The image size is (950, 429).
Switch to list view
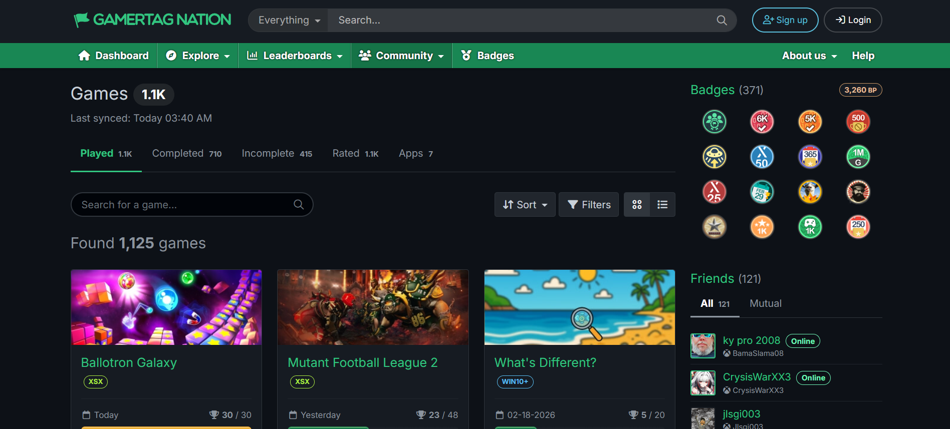click(662, 204)
